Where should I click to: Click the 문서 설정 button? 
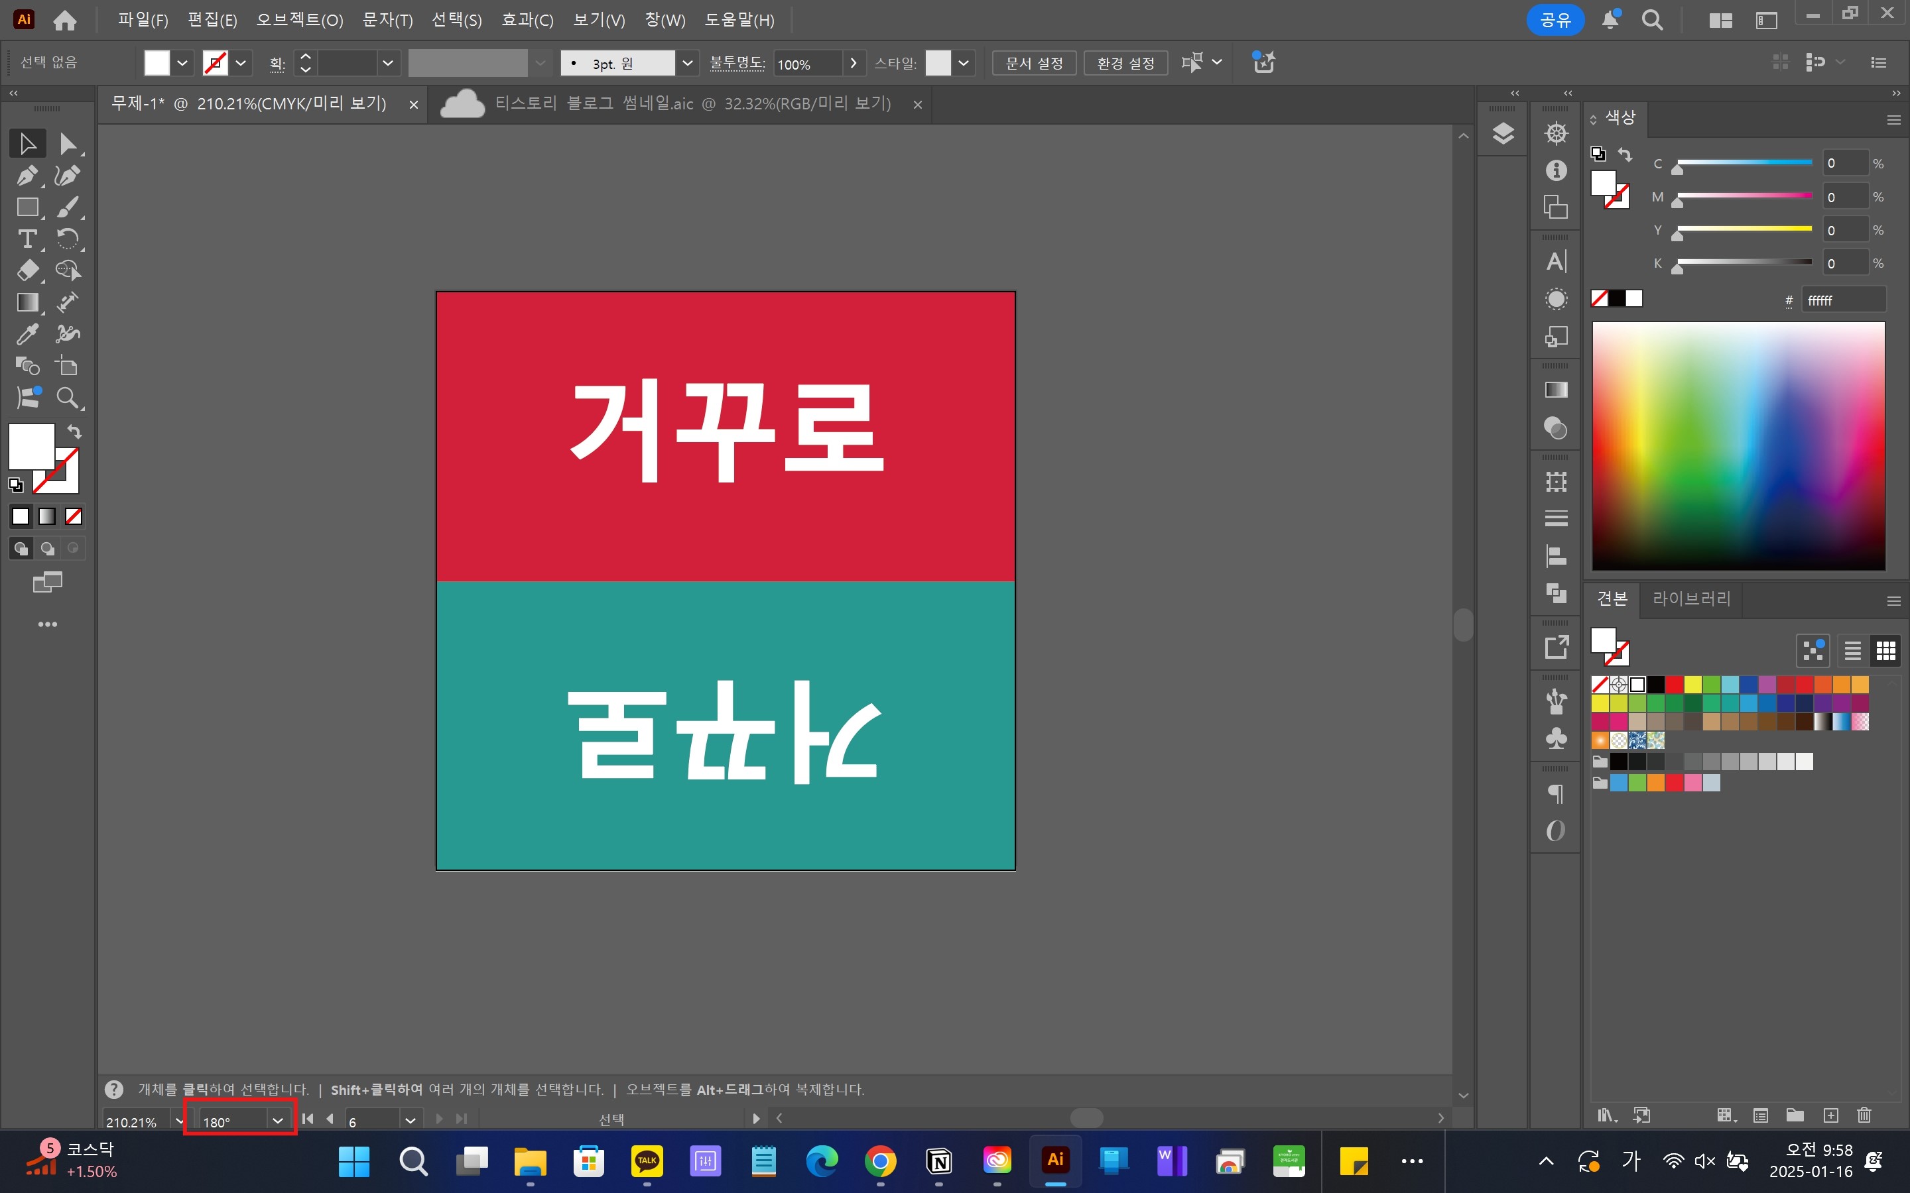(x=1034, y=62)
